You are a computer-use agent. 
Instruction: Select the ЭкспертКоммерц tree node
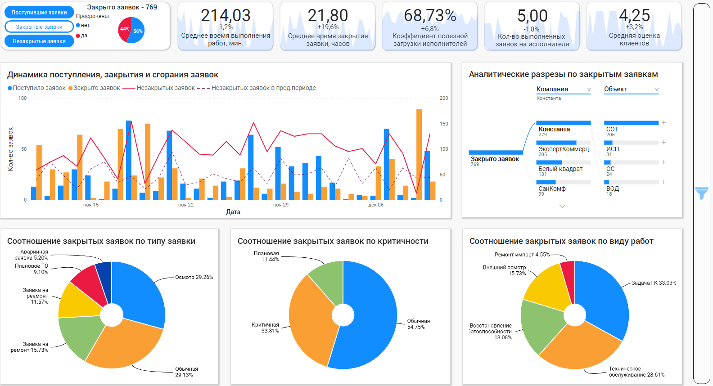564,148
